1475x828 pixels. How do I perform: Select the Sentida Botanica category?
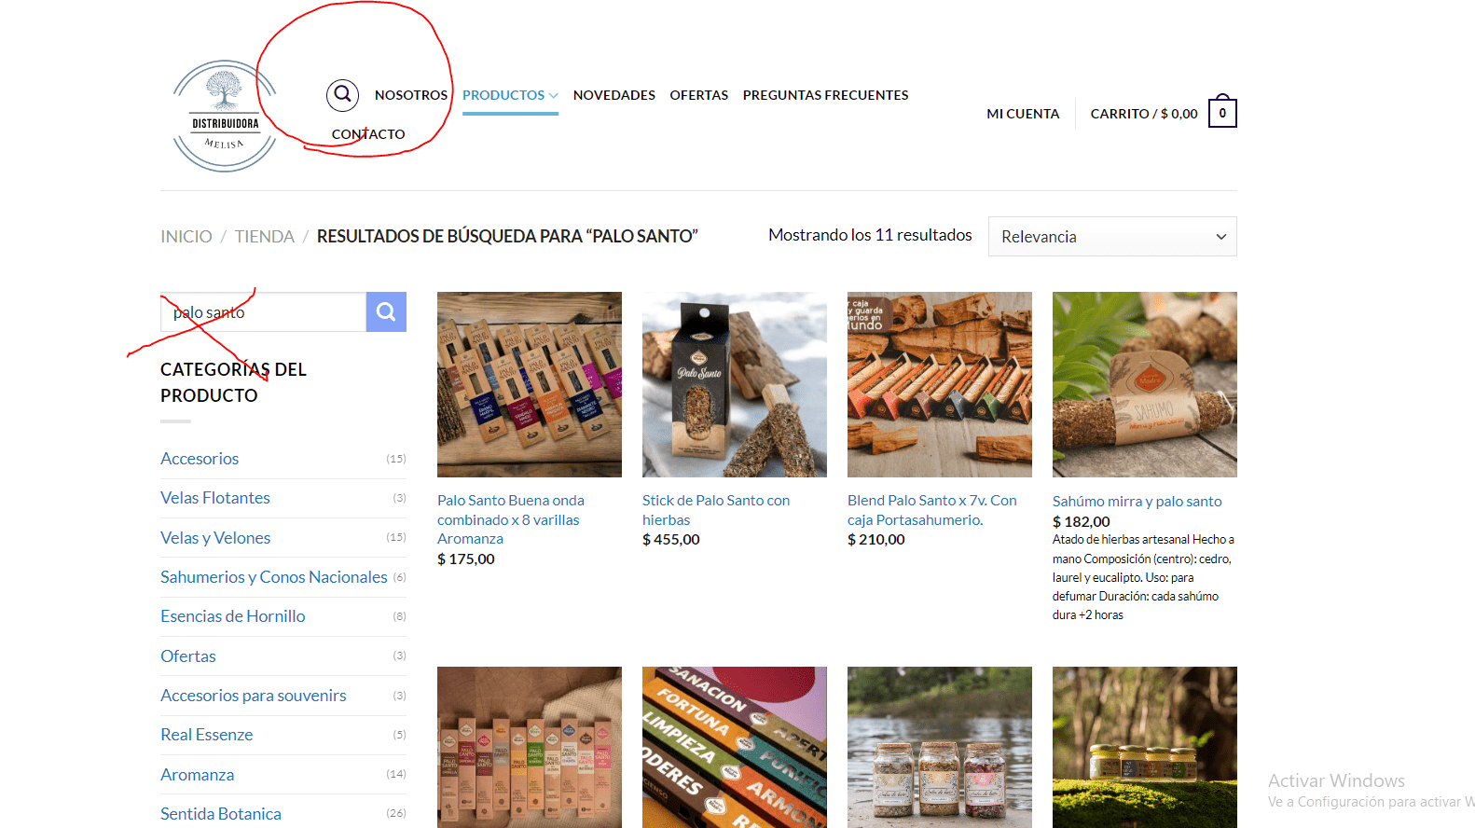click(x=221, y=814)
